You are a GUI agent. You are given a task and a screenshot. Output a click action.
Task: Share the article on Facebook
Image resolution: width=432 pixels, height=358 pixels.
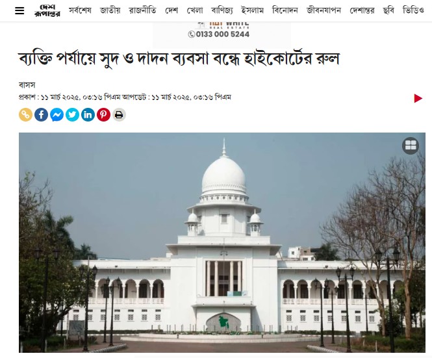(x=42, y=114)
